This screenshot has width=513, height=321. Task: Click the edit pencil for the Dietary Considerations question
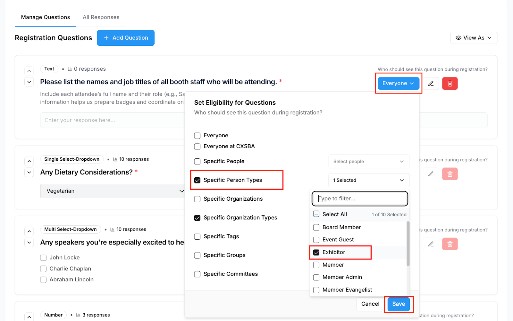tap(431, 174)
